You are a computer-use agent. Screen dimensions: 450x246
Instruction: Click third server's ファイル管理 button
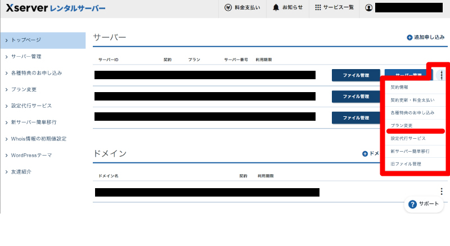click(355, 117)
